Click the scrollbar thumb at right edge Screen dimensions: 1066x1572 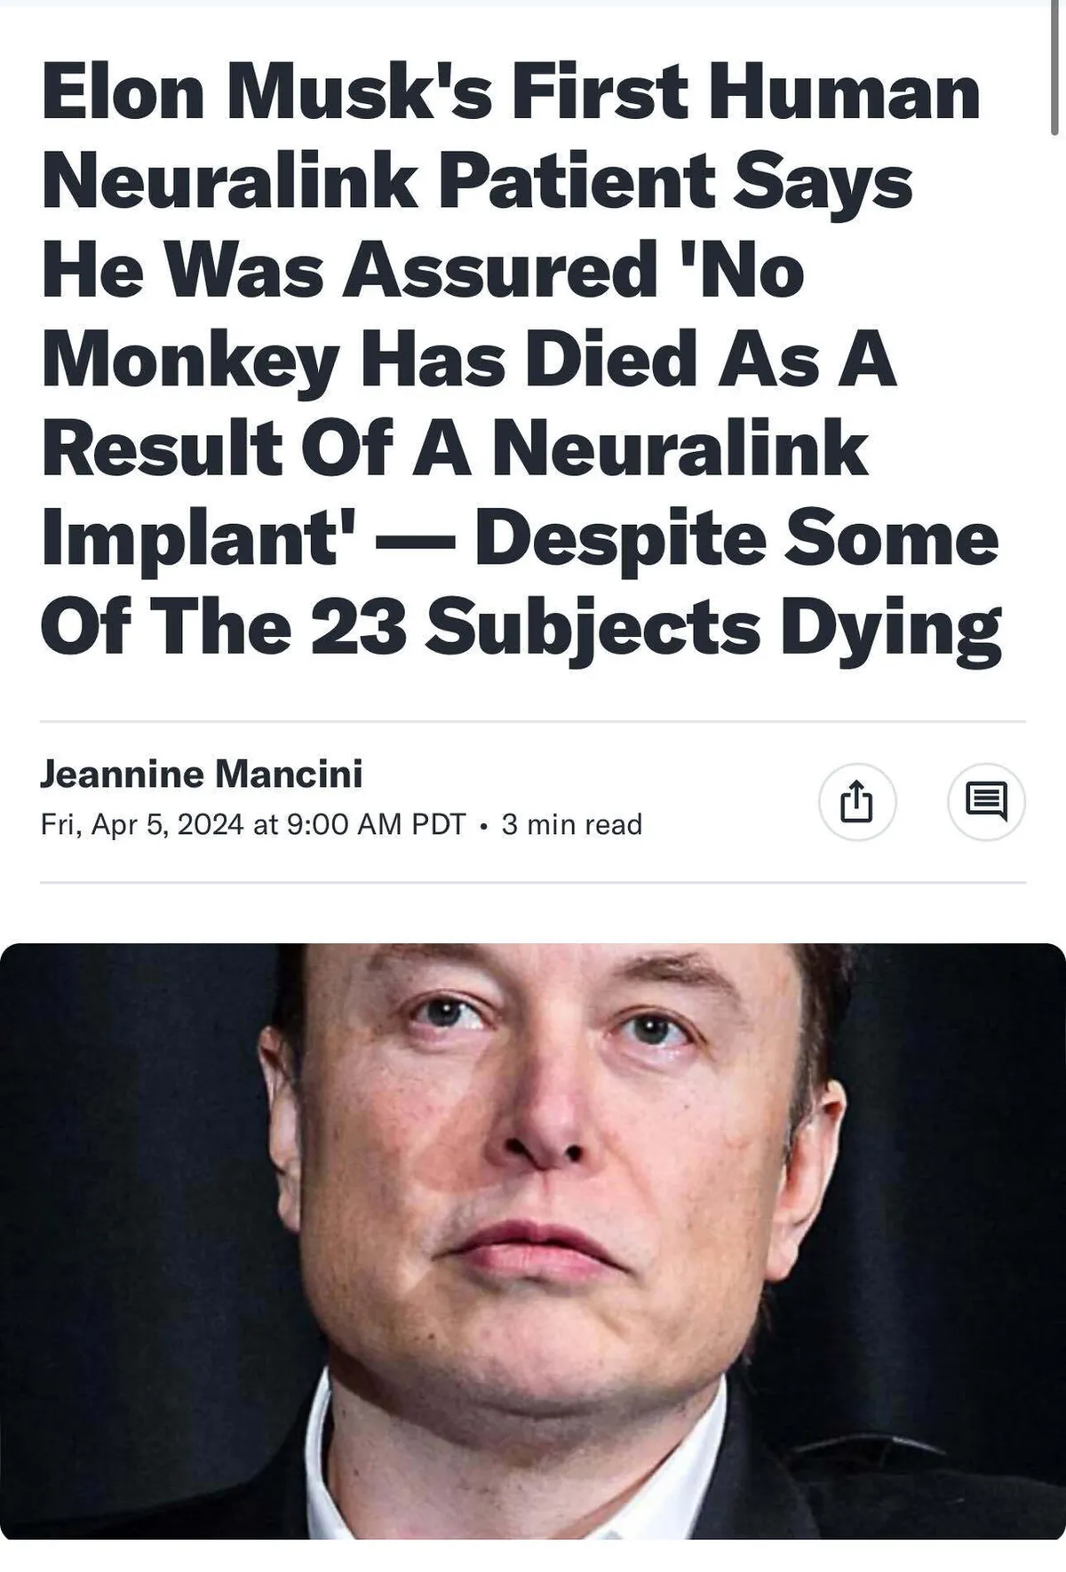[x=1054, y=67]
